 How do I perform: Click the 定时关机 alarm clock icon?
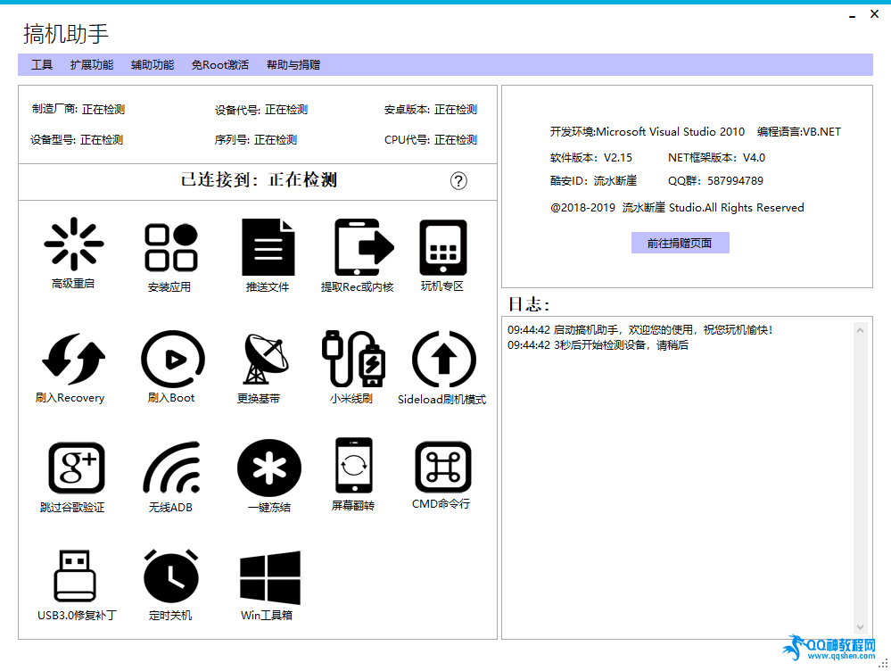tap(171, 576)
